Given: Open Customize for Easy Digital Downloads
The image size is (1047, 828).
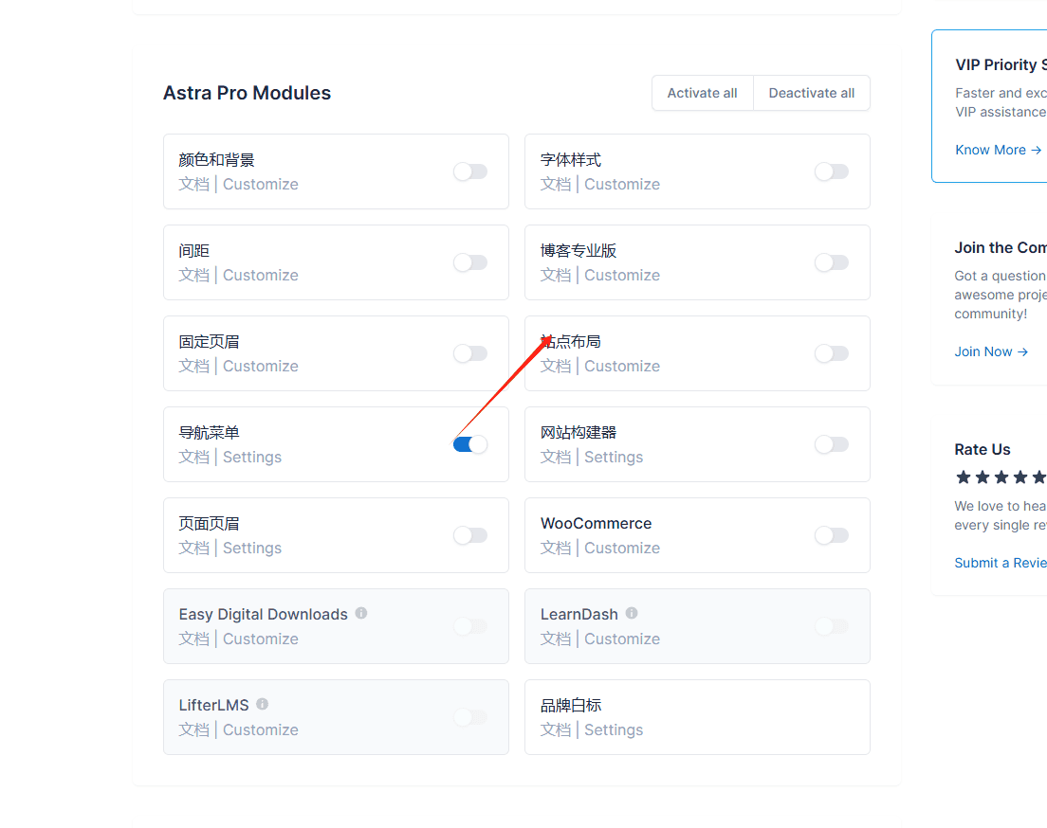Looking at the screenshot, I should point(261,639).
